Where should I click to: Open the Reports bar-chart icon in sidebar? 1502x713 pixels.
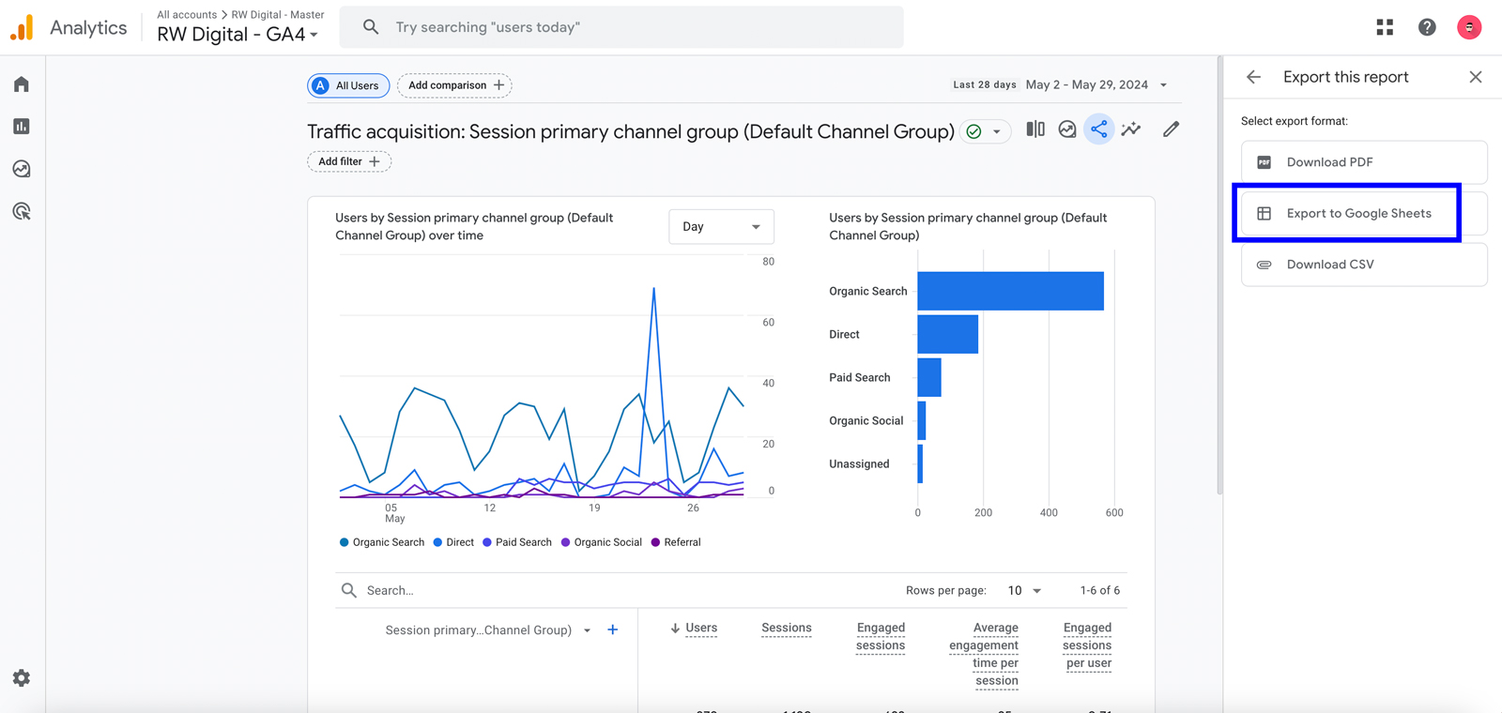(x=22, y=127)
